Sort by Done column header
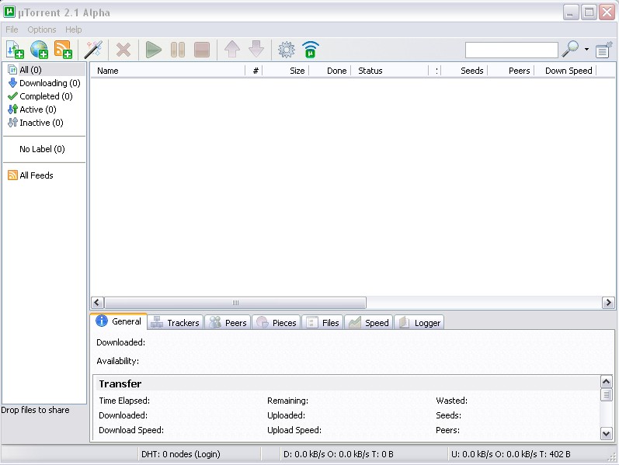 pyautogui.click(x=329, y=71)
